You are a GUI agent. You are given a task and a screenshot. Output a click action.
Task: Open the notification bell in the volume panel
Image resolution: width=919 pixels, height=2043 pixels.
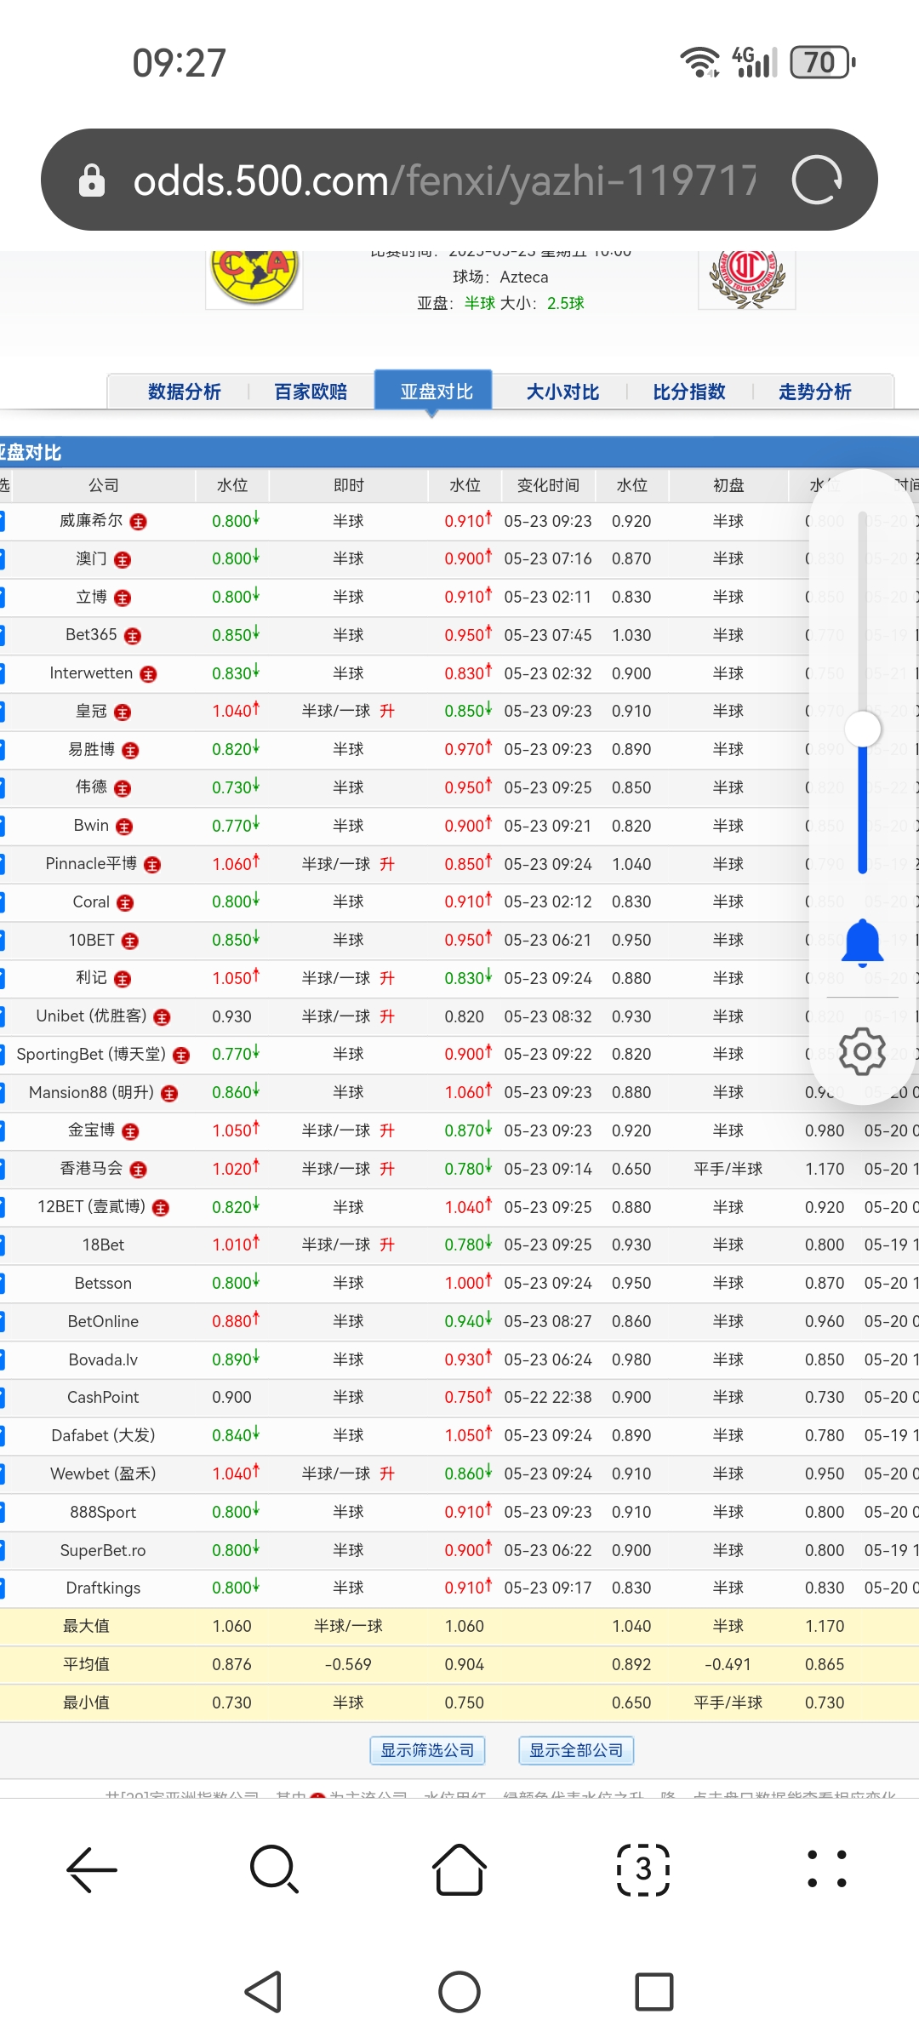(x=863, y=943)
